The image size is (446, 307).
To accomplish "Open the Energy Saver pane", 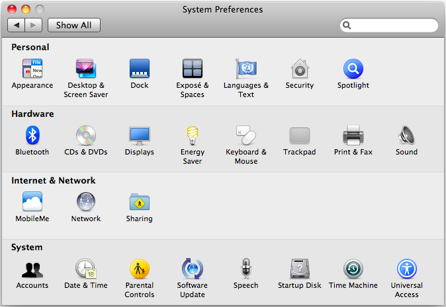I will (x=193, y=136).
